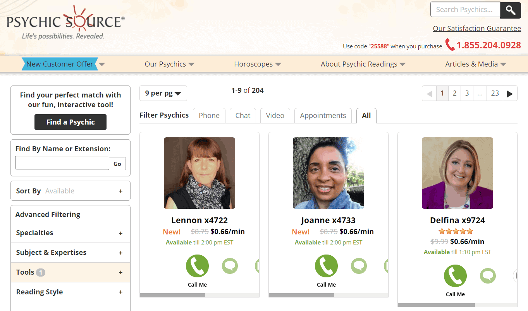Open Joanne x4733 profile name

pos(328,220)
